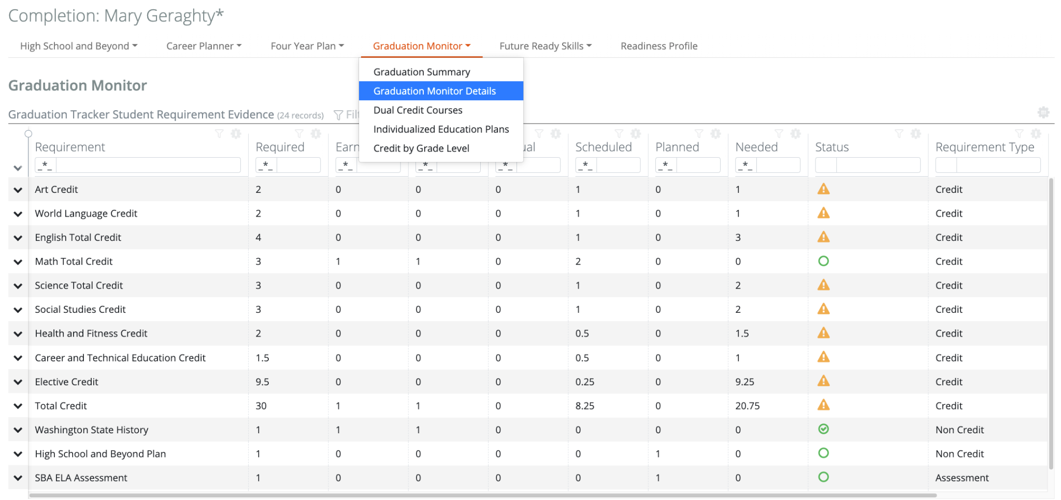Expand the Health and Fitness Credit row

[18, 334]
